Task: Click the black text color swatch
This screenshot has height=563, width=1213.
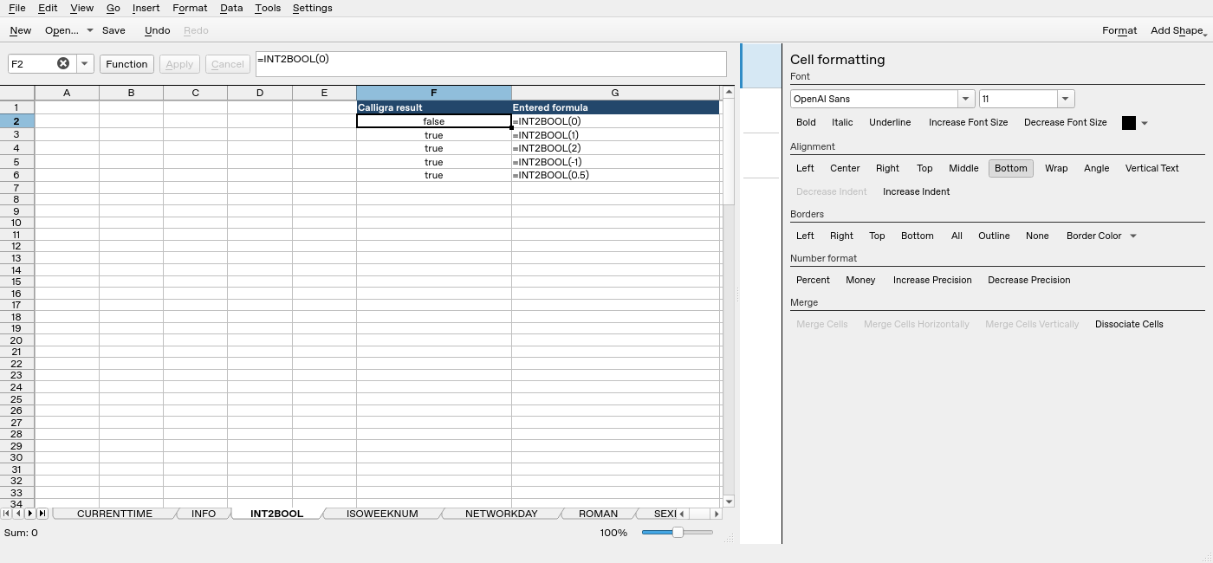Action: [1129, 123]
